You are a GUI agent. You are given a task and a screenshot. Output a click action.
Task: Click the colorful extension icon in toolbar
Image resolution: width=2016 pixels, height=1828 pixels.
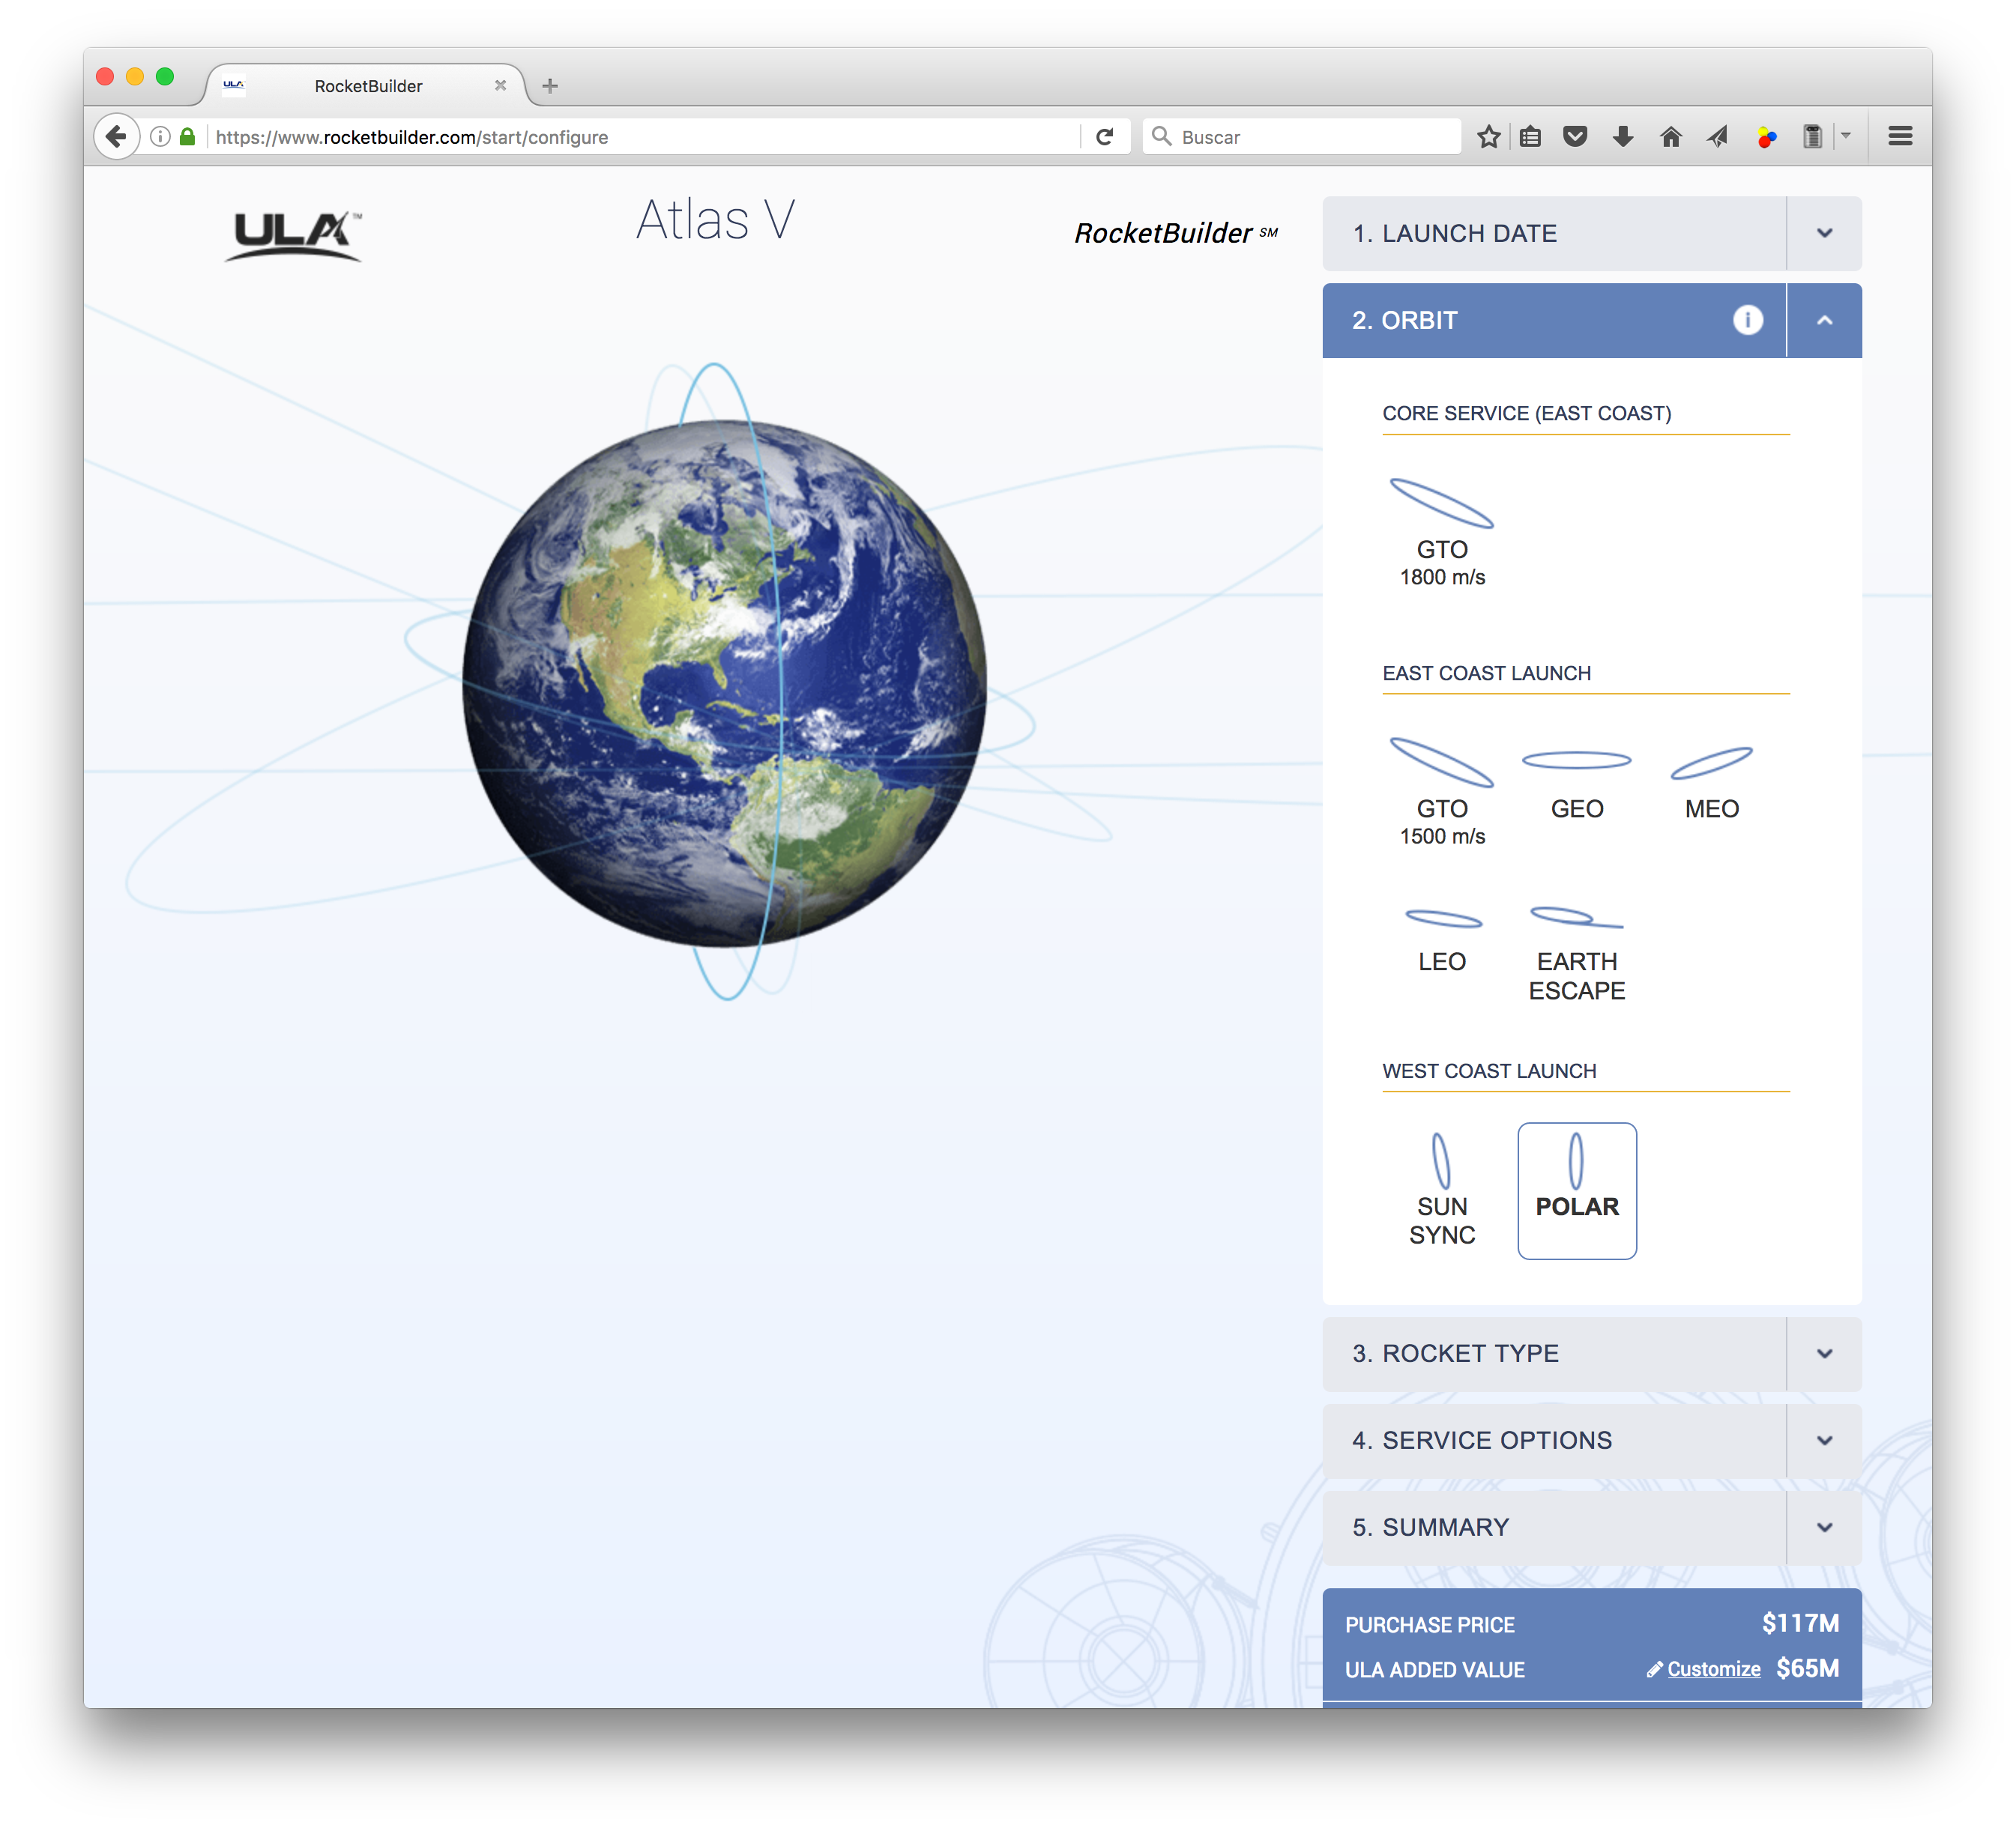(x=1766, y=137)
